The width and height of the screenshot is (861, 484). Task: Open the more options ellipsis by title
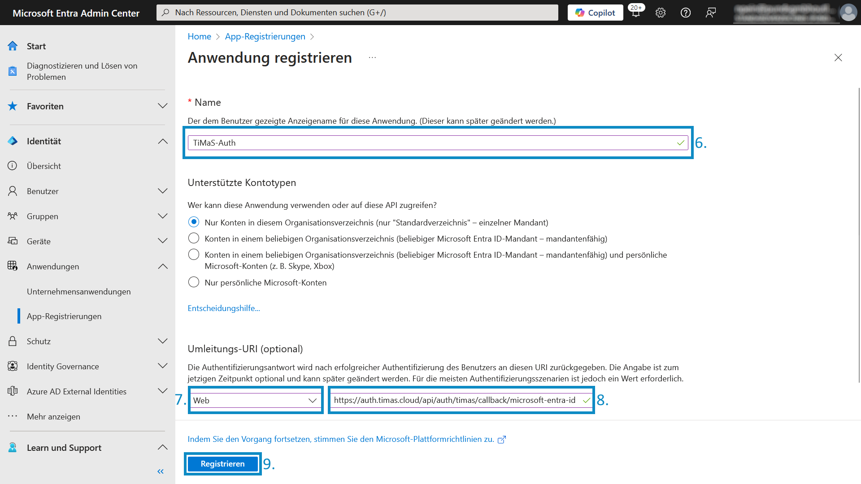click(372, 57)
